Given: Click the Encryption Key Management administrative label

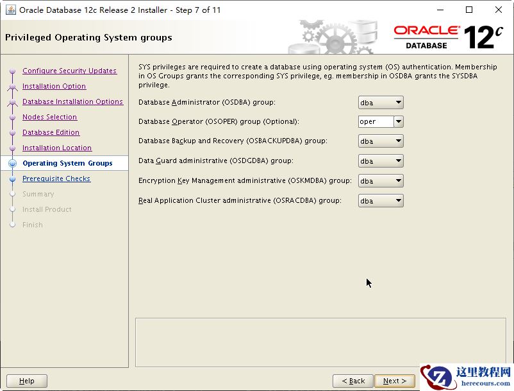Looking at the screenshot, I should tap(245, 181).
